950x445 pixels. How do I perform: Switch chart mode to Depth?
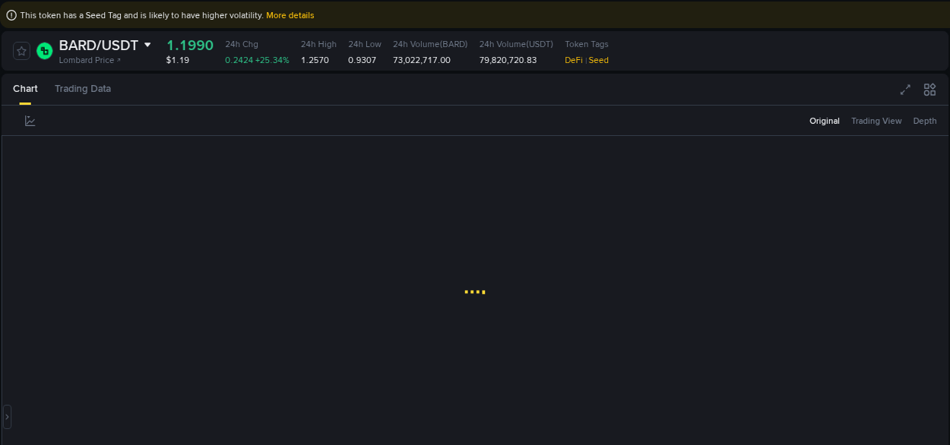coord(924,121)
